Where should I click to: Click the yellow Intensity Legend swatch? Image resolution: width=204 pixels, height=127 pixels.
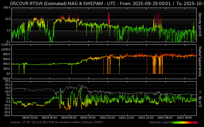[182, 122]
